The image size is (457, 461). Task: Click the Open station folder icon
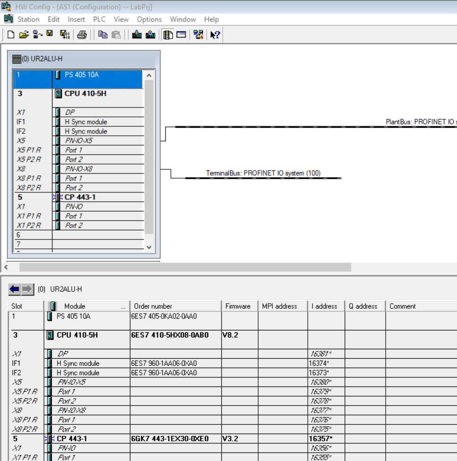(24, 35)
